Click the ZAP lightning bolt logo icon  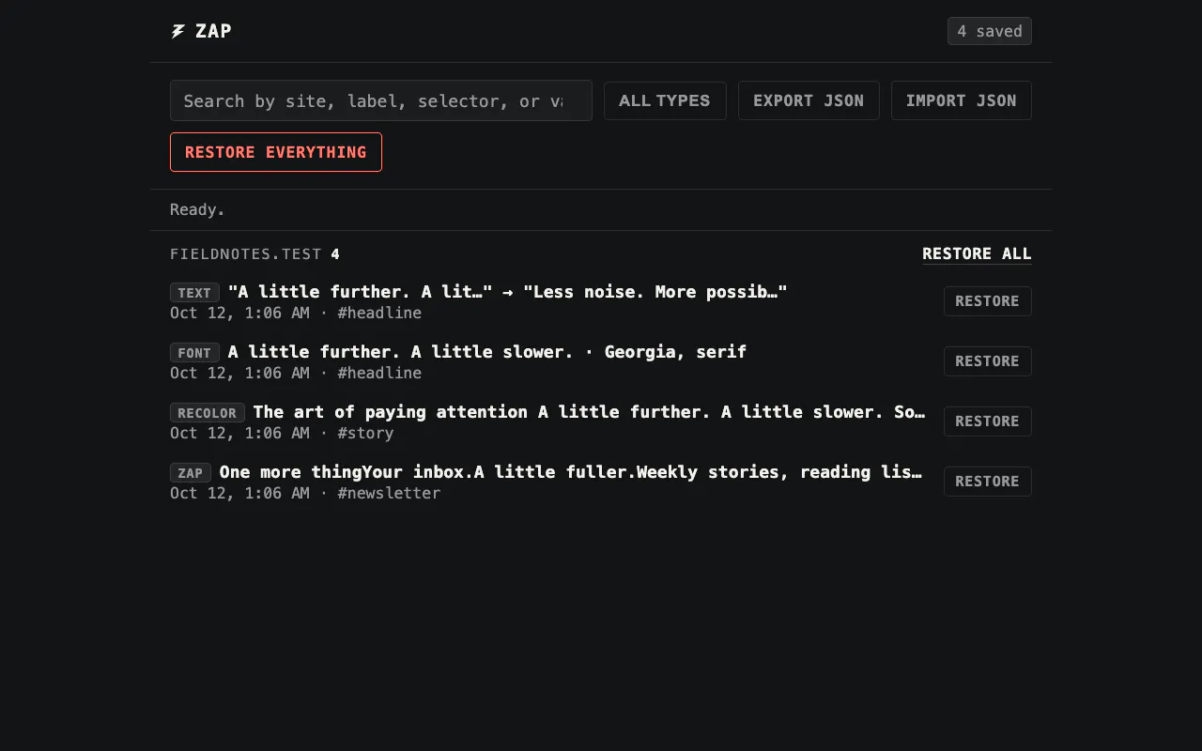177,32
